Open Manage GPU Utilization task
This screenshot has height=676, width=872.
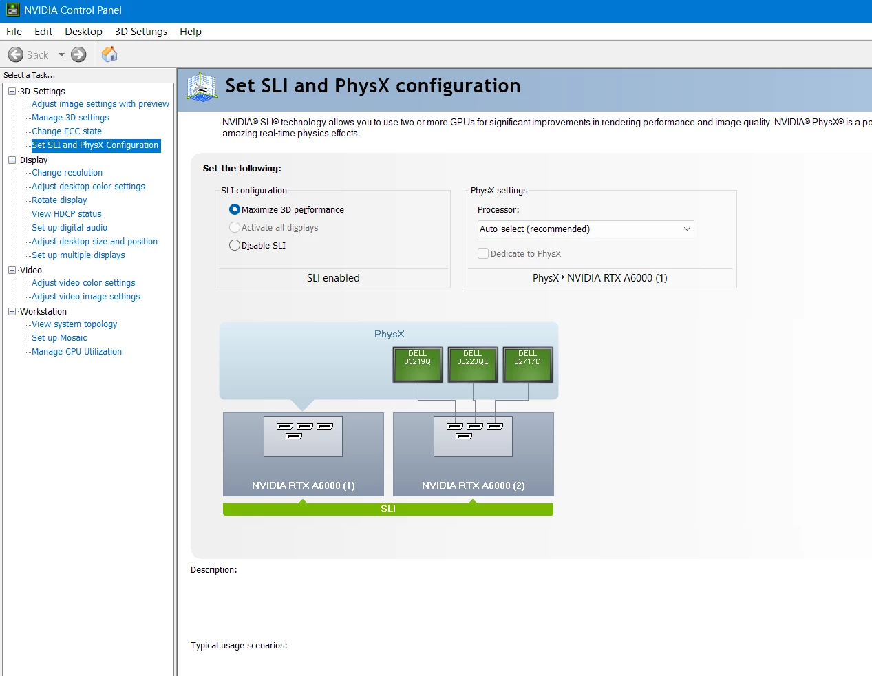76,352
